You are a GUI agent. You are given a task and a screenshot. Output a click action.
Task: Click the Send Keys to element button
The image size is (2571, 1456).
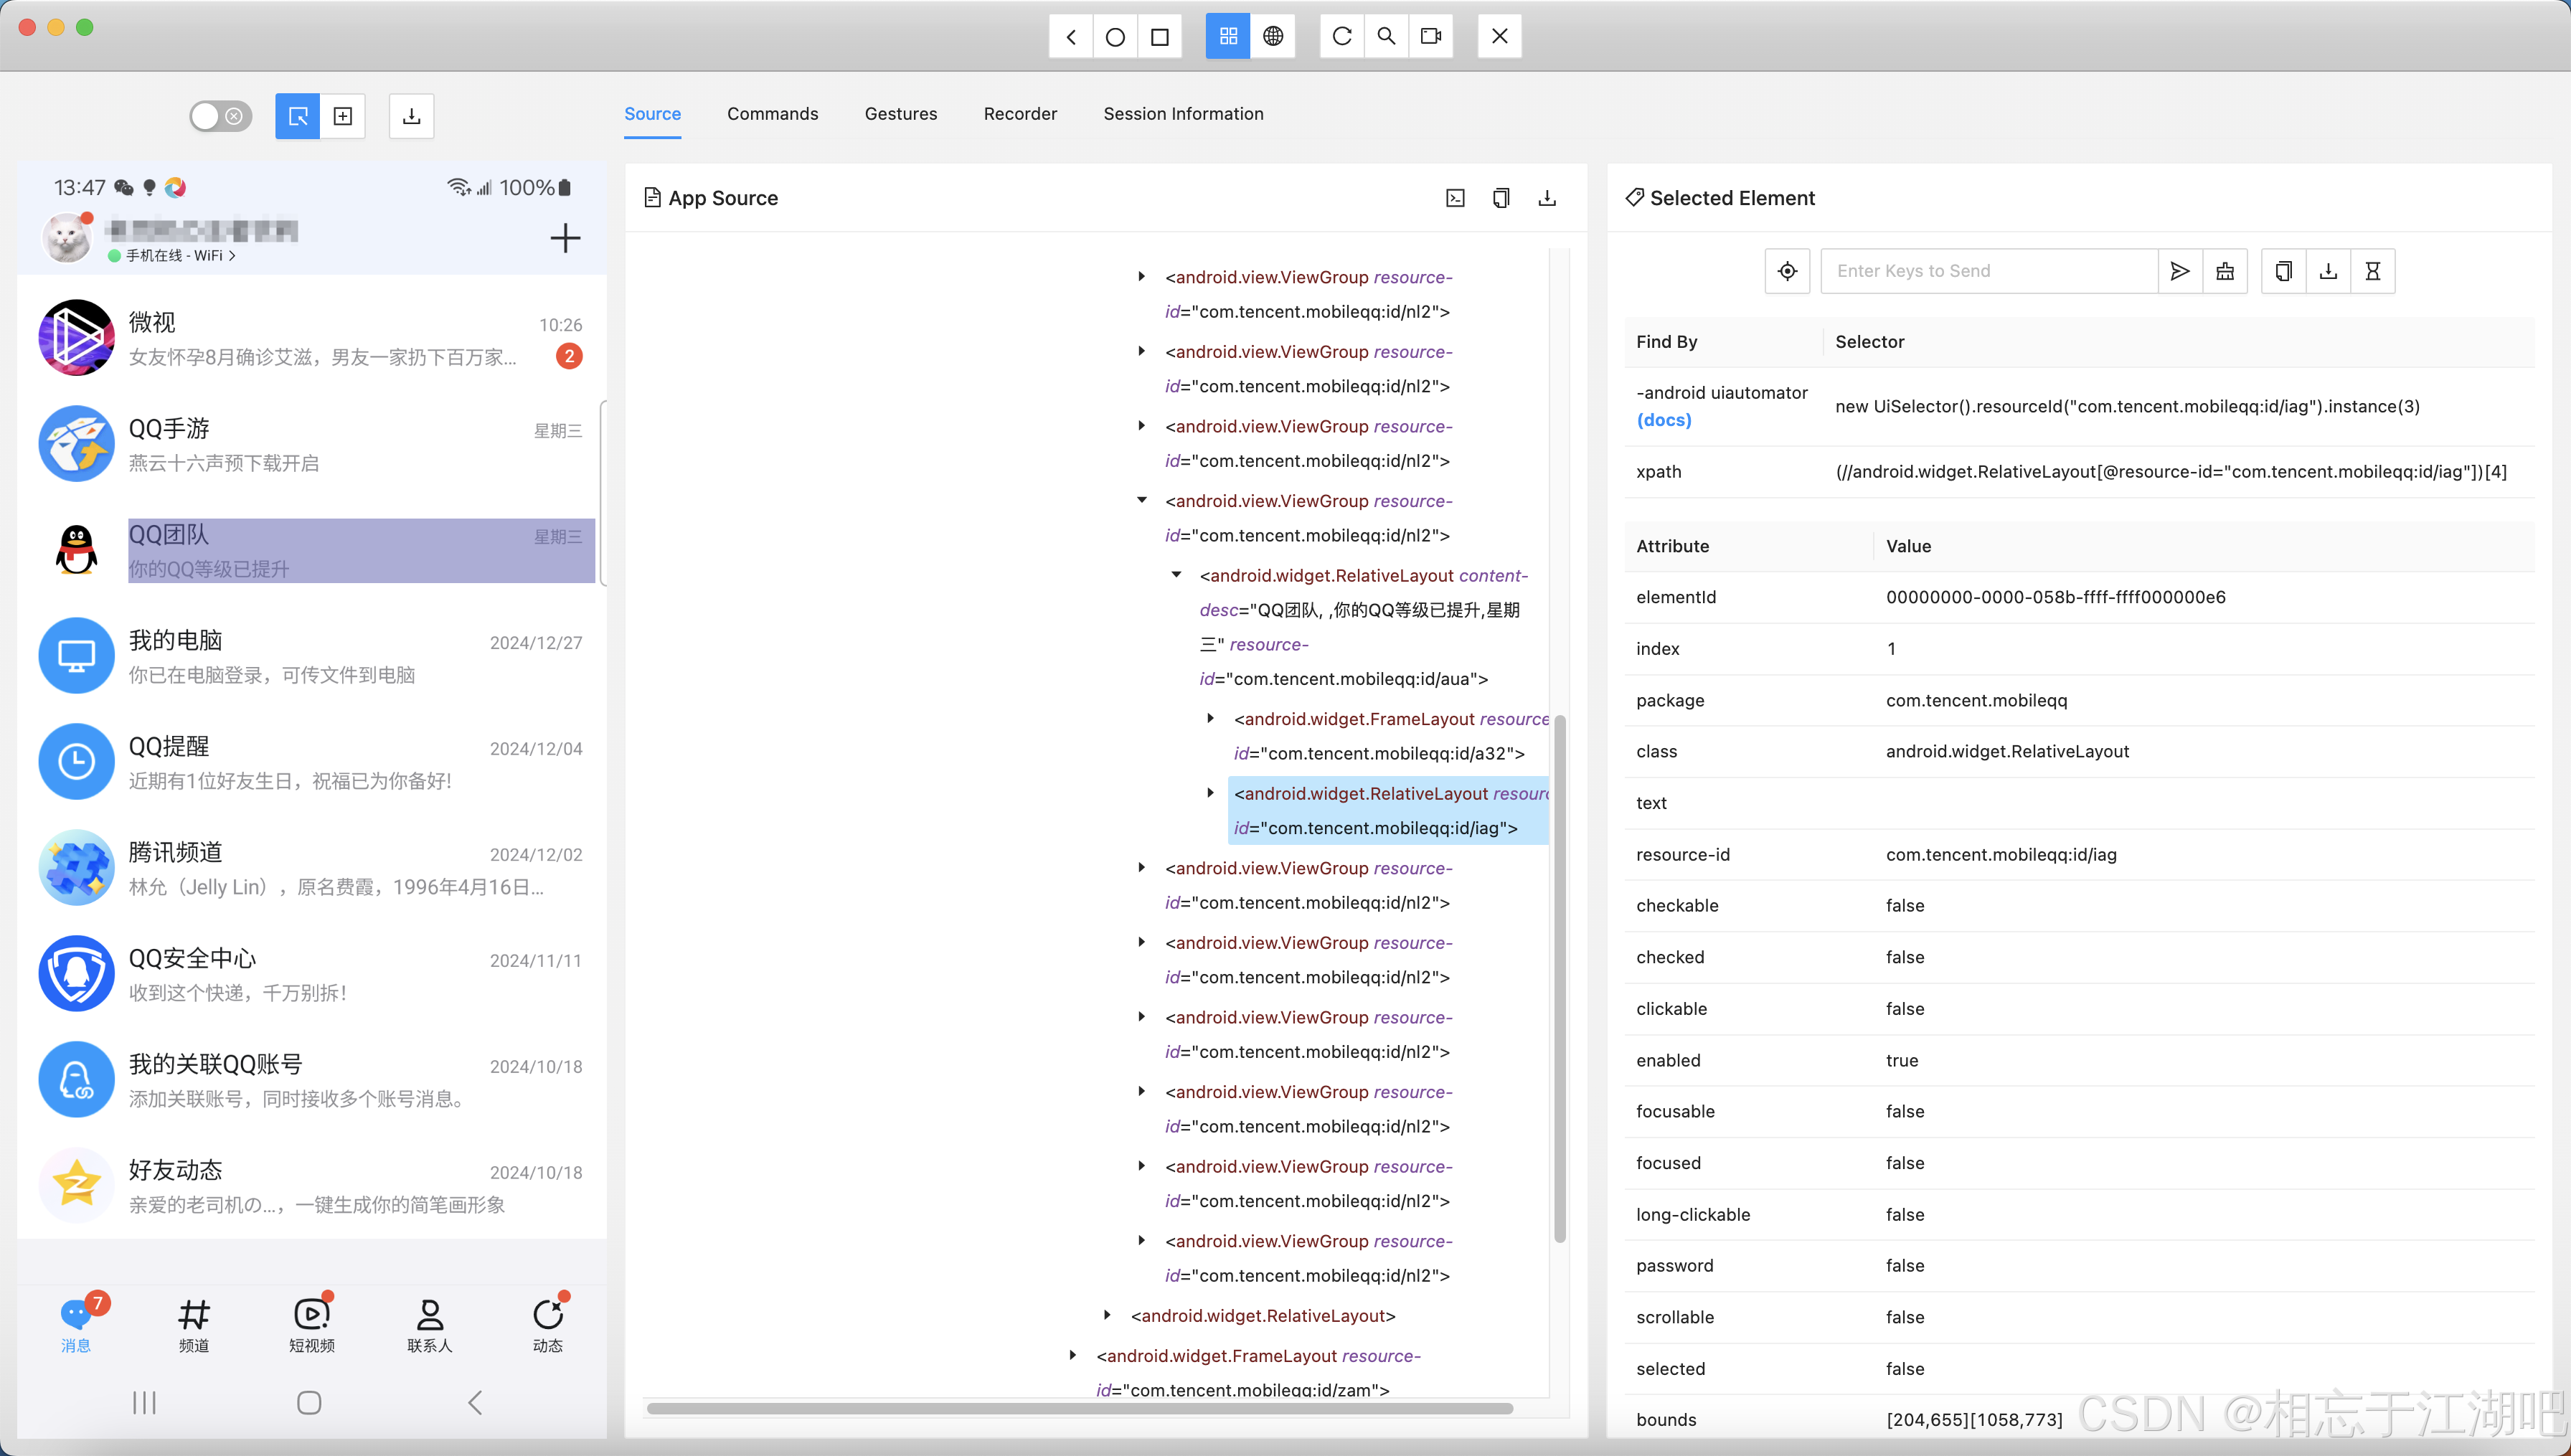point(2179,270)
